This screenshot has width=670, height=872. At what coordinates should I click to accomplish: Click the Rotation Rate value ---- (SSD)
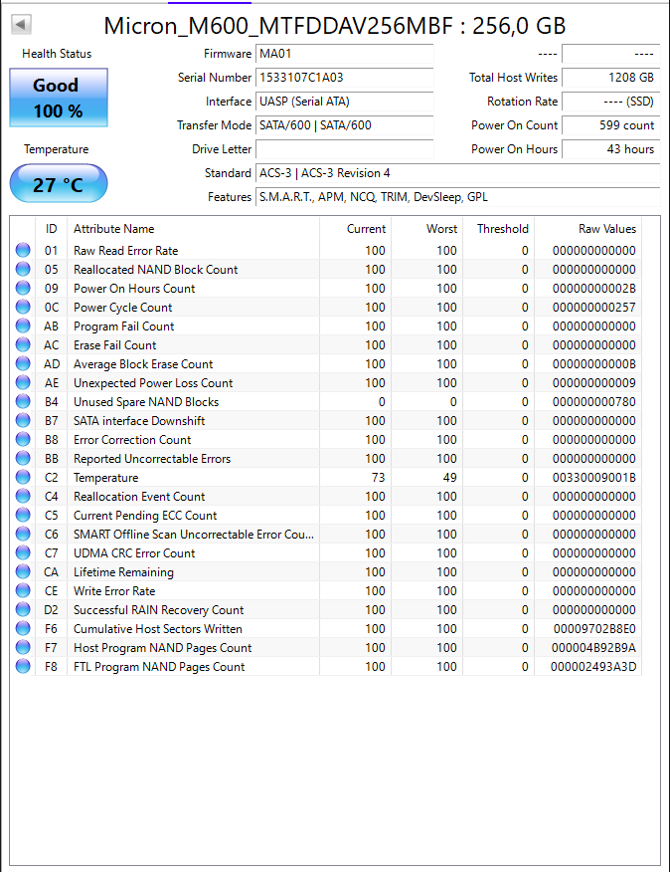pos(611,102)
